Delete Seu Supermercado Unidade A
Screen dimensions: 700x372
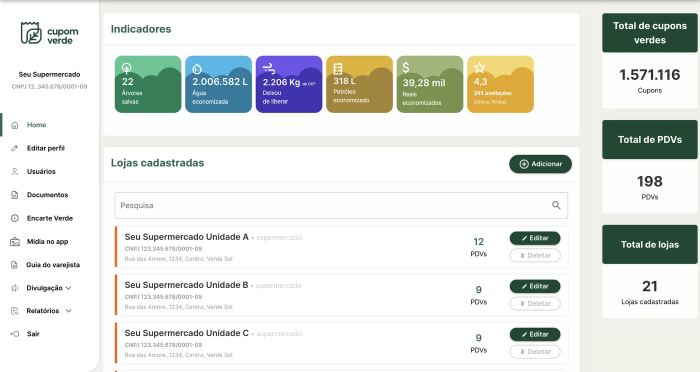[x=535, y=255]
